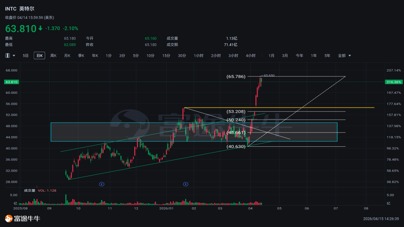Viewport: 404px width, 227px height.
Task: Choose the 3分 interval
Action: coord(122,55)
